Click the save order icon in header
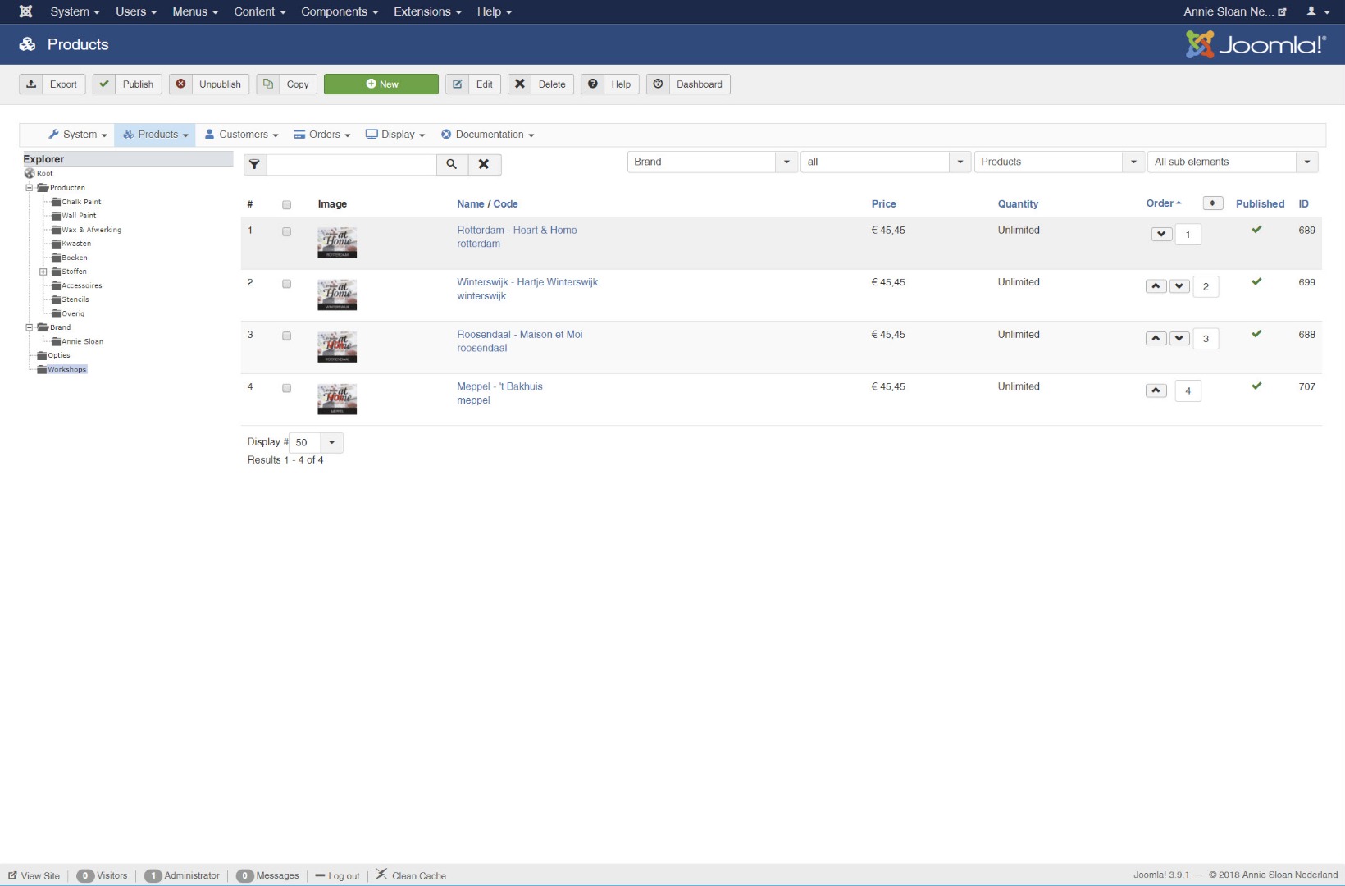The height and width of the screenshot is (886, 1345). (x=1213, y=203)
